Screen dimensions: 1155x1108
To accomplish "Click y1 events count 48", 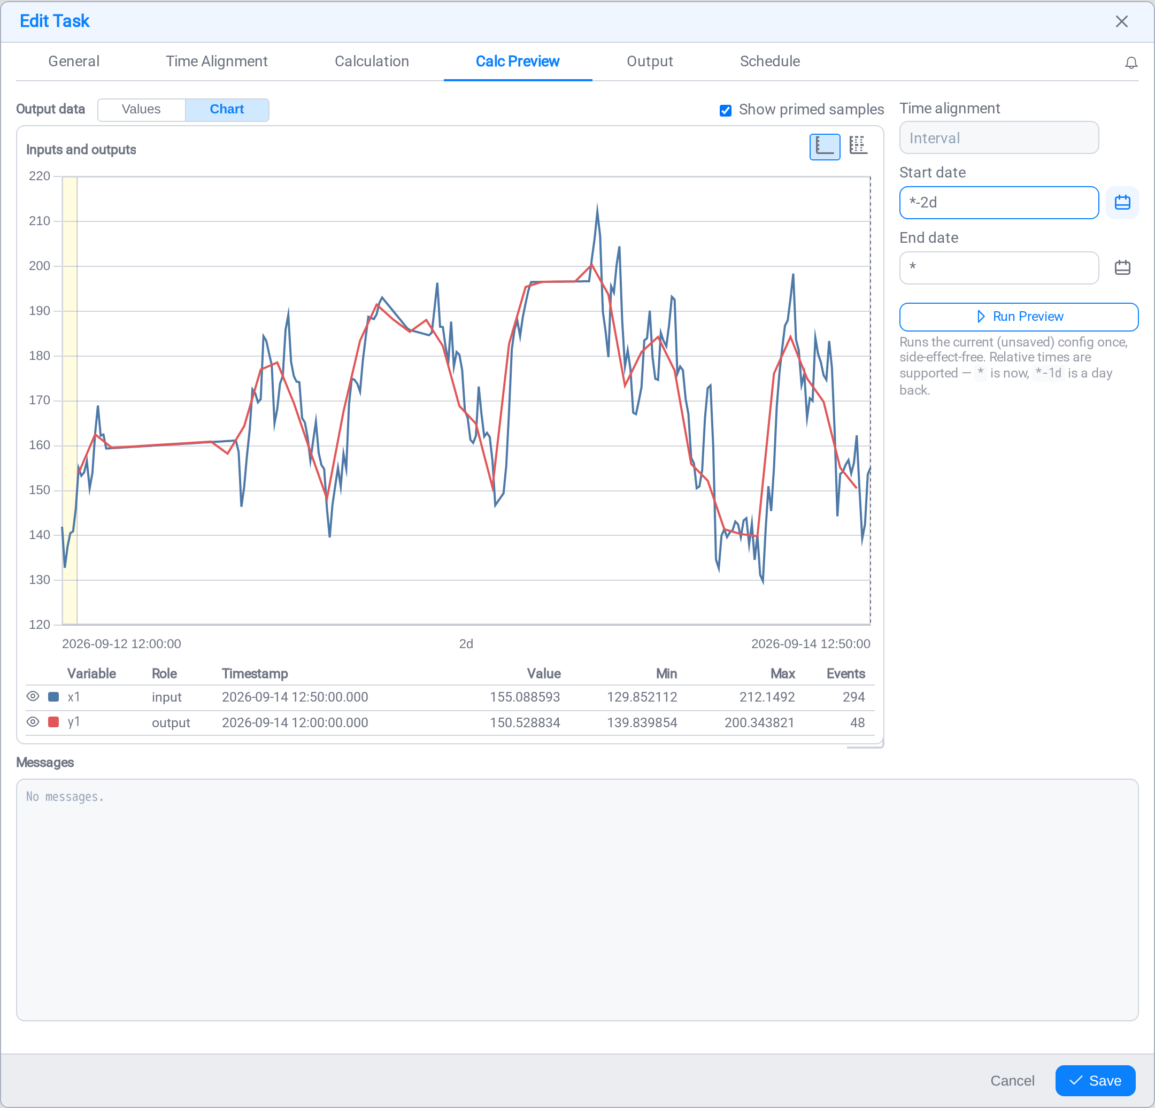I will click(857, 722).
